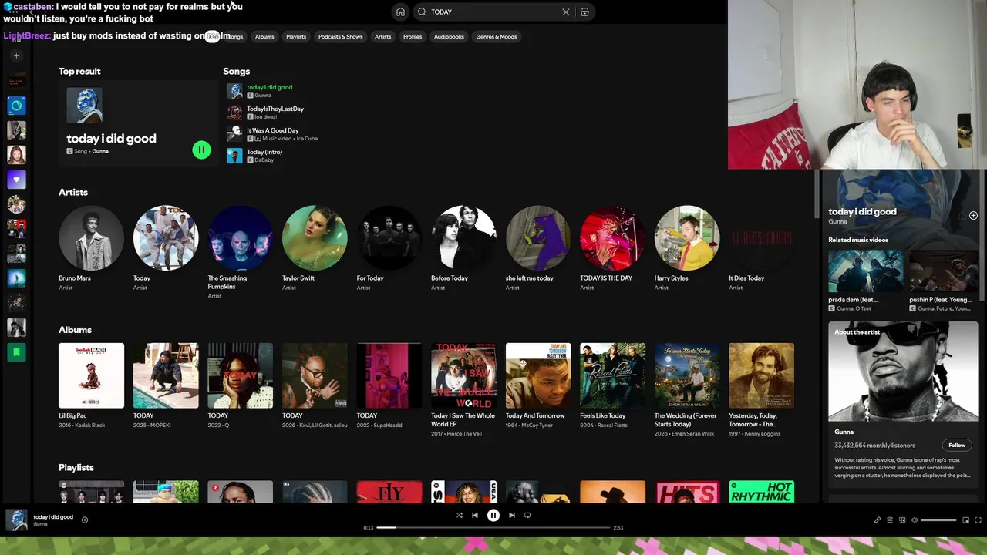Viewport: 987px width, 555px height.
Task: Open Harry Styles artist thumbnail
Action: pyautogui.click(x=687, y=237)
